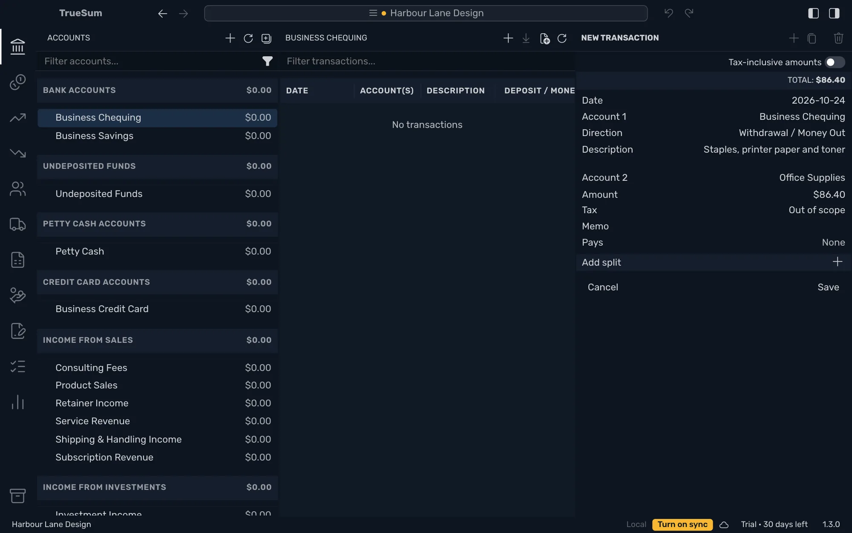Select the Petty Cash account
Image resolution: width=852 pixels, height=533 pixels.
[157, 252]
